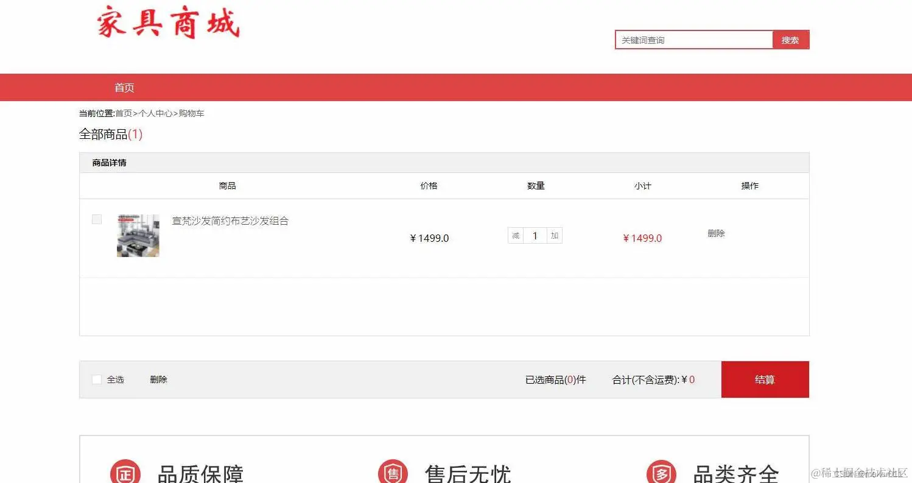Click the 搜索 search button

point(791,40)
